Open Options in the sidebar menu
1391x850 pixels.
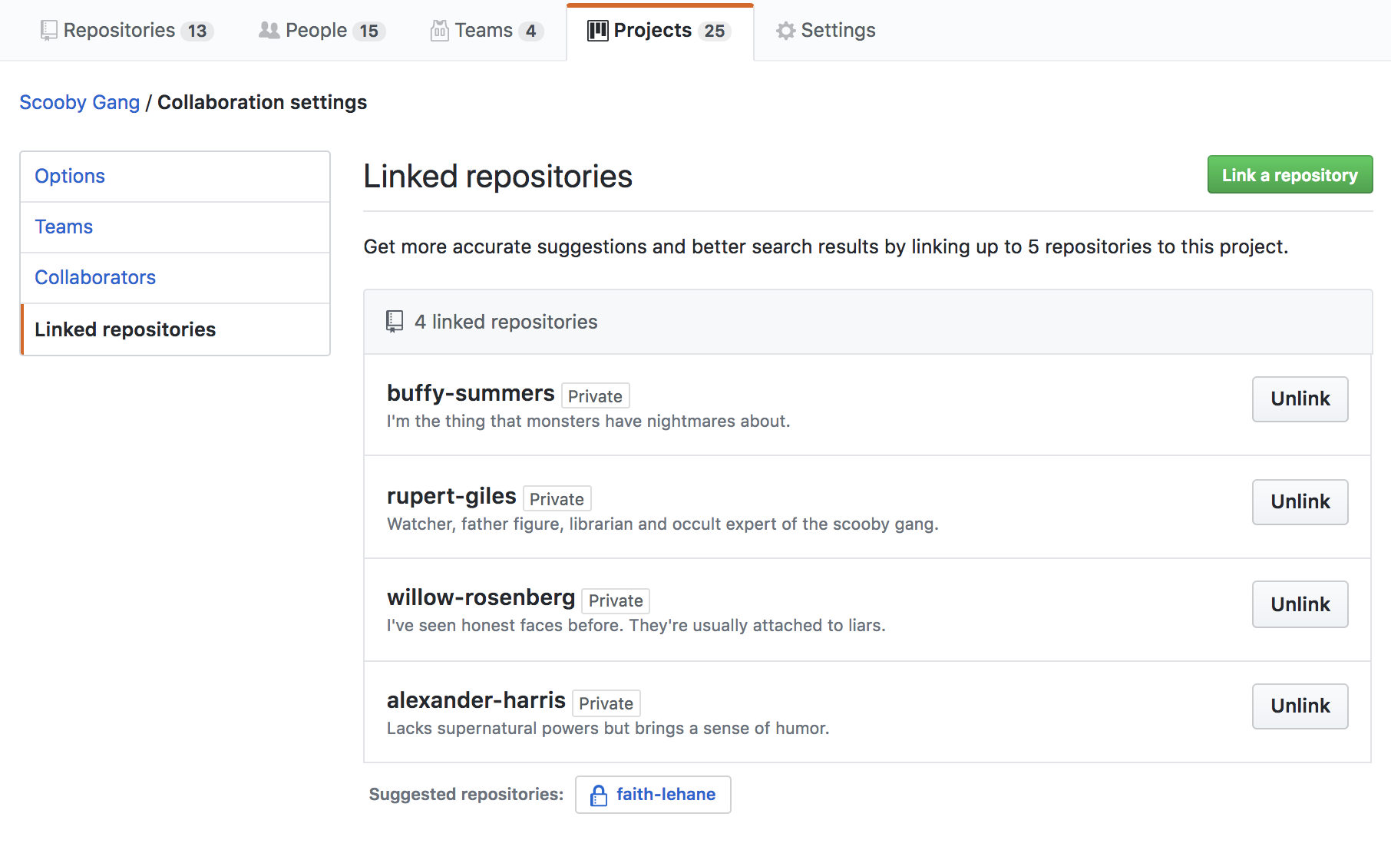point(70,176)
